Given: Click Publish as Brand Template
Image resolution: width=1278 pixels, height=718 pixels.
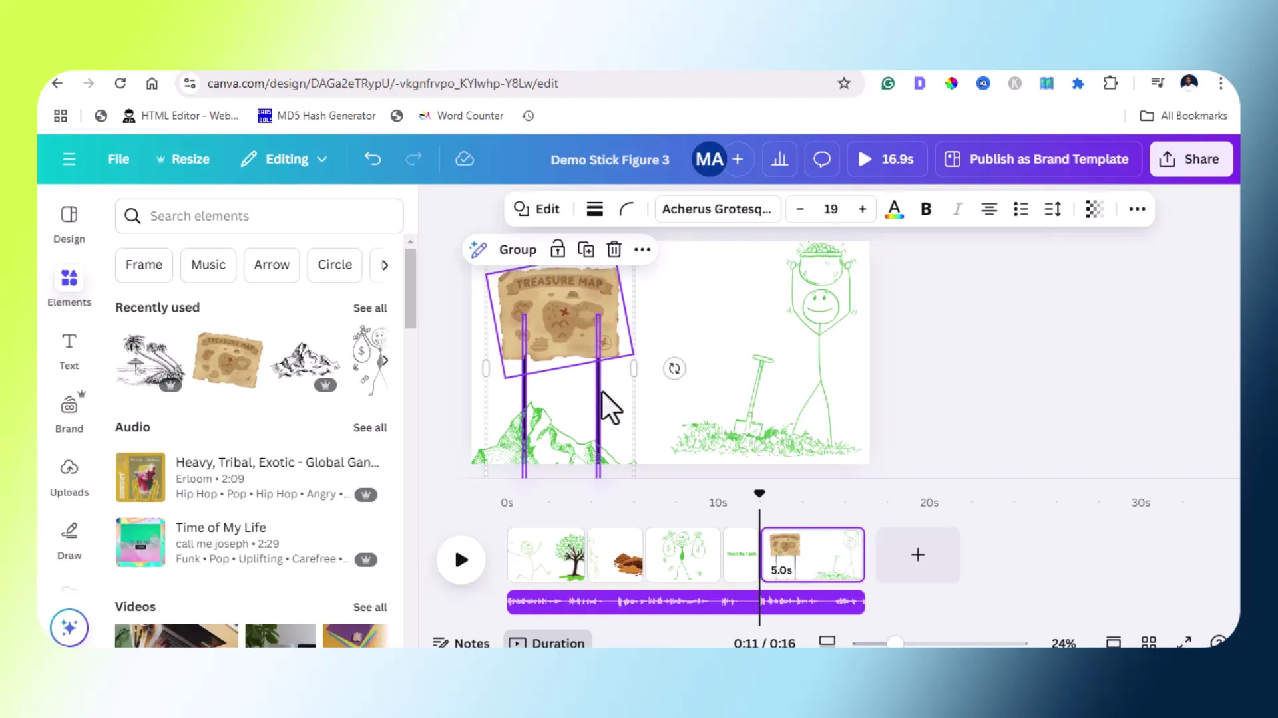Looking at the screenshot, I should click(x=1038, y=159).
